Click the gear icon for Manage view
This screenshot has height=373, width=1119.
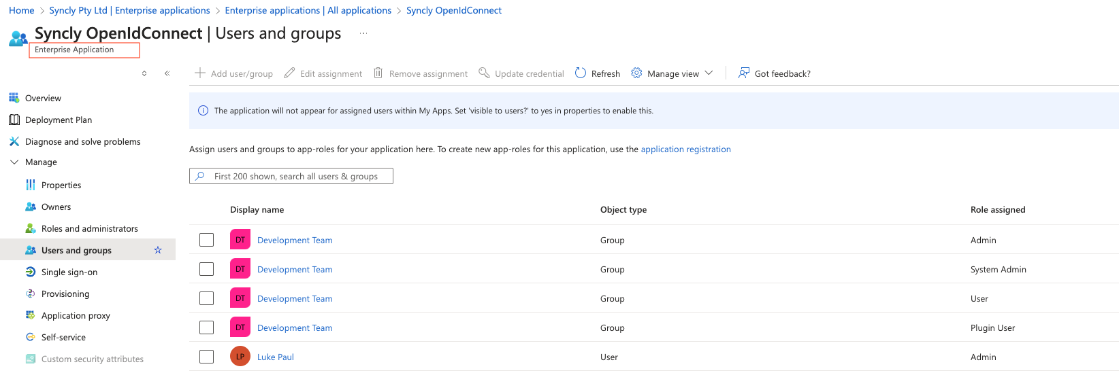pos(636,73)
